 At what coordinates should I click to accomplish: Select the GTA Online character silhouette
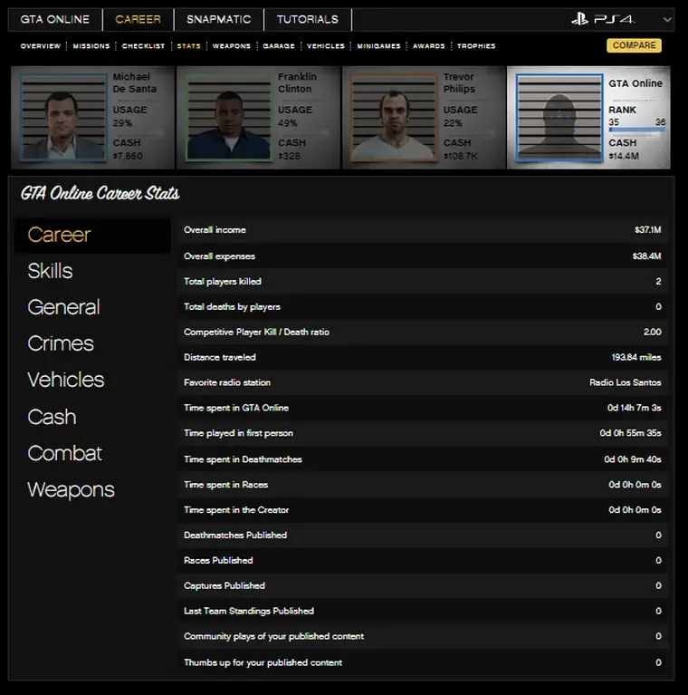click(559, 118)
